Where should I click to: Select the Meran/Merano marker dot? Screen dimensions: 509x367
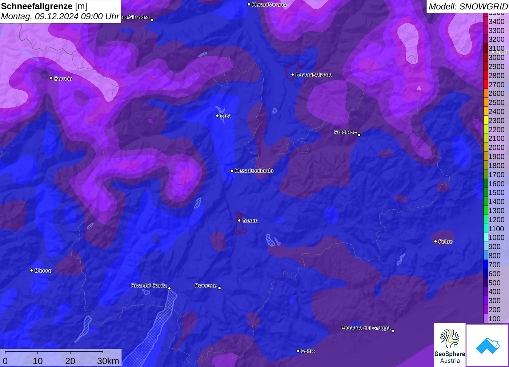pyautogui.click(x=249, y=4)
